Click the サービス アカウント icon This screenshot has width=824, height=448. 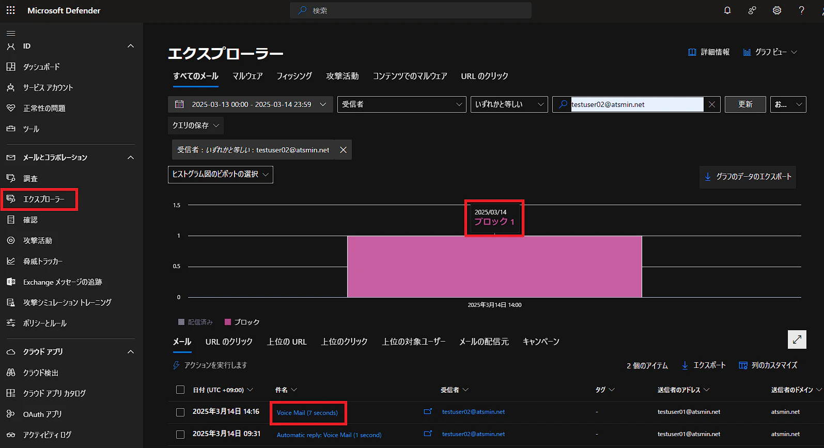point(11,87)
